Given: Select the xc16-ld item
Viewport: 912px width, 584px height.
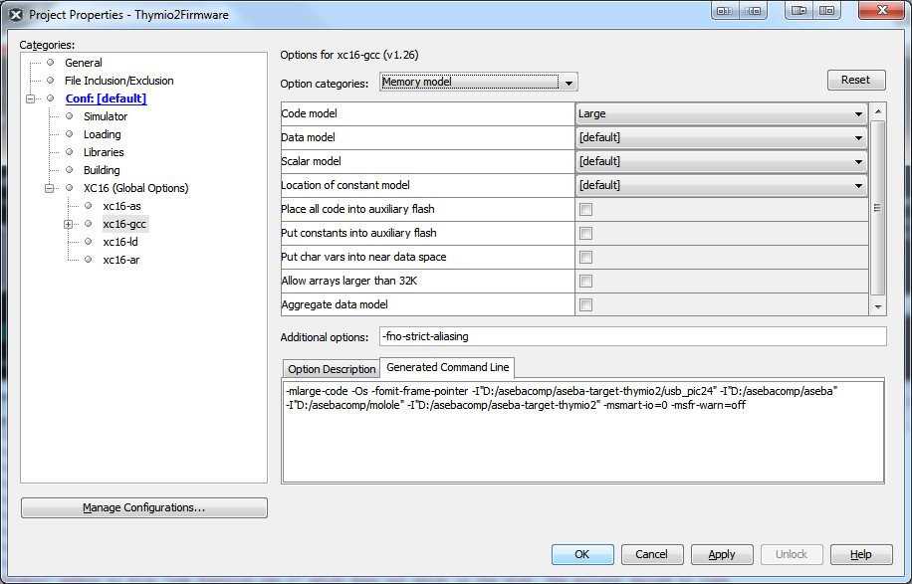Looking at the screenshot, I should [x=119, y=243].
